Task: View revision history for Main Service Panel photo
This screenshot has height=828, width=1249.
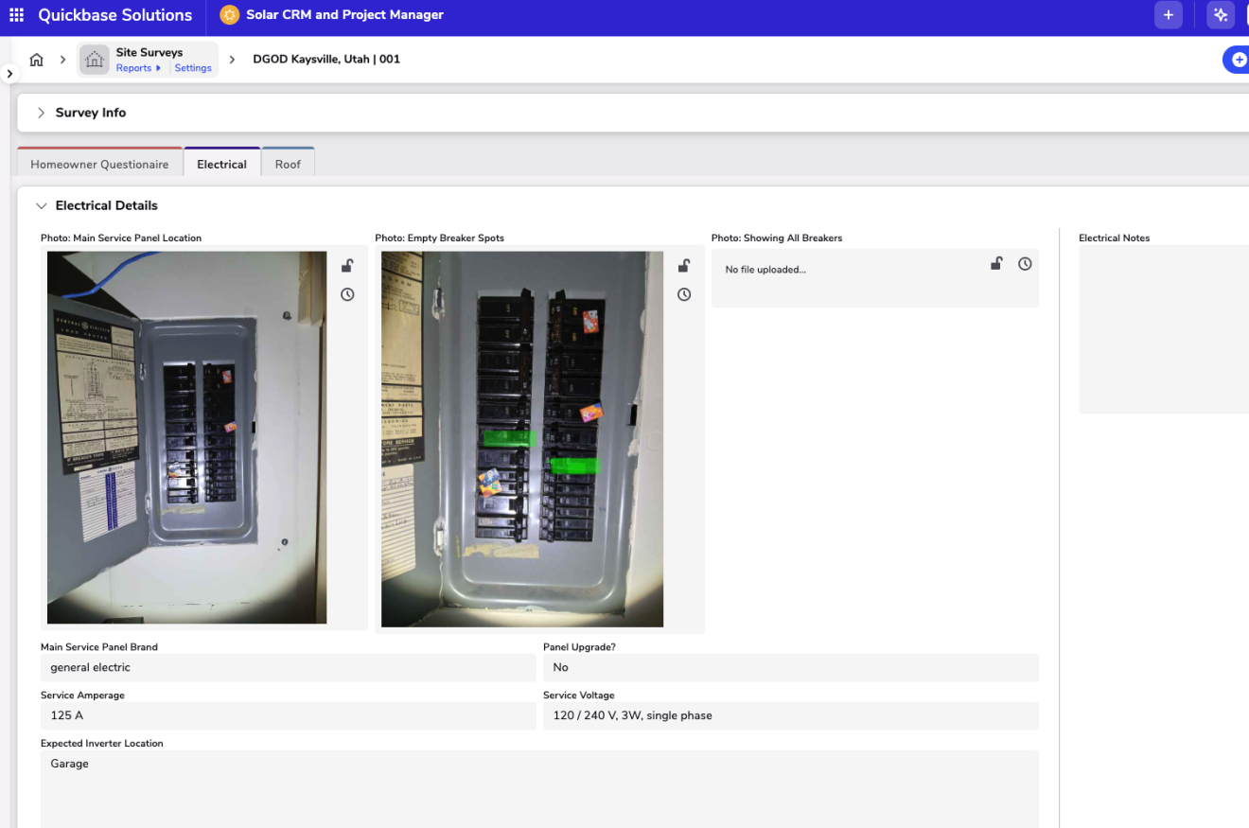Action: pyautogui.click(x=347, y=295)
